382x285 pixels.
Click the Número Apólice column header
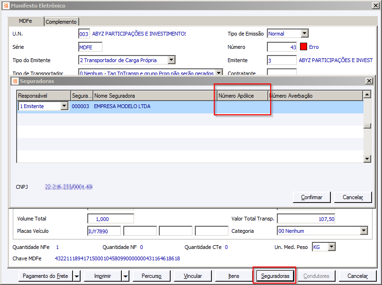click(x=243, y=96)
